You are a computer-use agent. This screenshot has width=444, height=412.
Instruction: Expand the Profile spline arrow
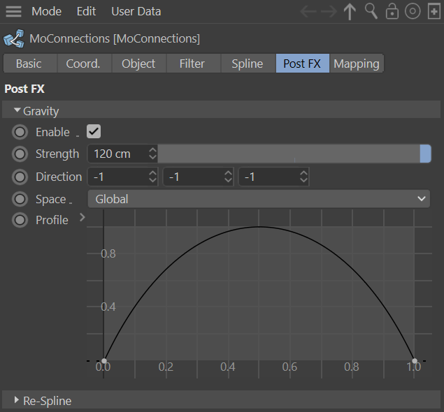click(x=82, y=218)
